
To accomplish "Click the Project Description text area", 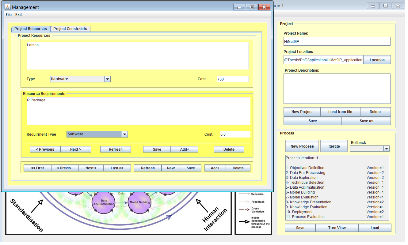I will pos(337,89).
